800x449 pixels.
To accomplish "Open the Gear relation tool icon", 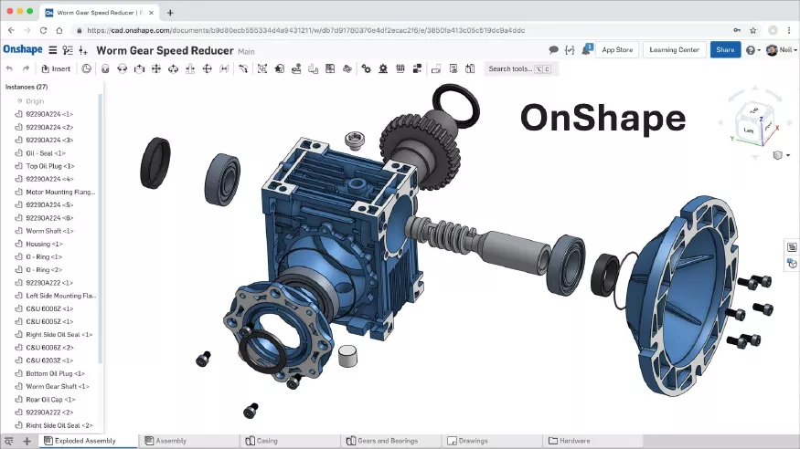I will click(366, 68).
